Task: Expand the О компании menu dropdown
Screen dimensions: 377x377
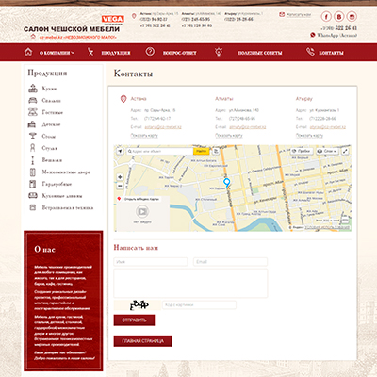Action: pyautogui.click(x=57, y=53)
